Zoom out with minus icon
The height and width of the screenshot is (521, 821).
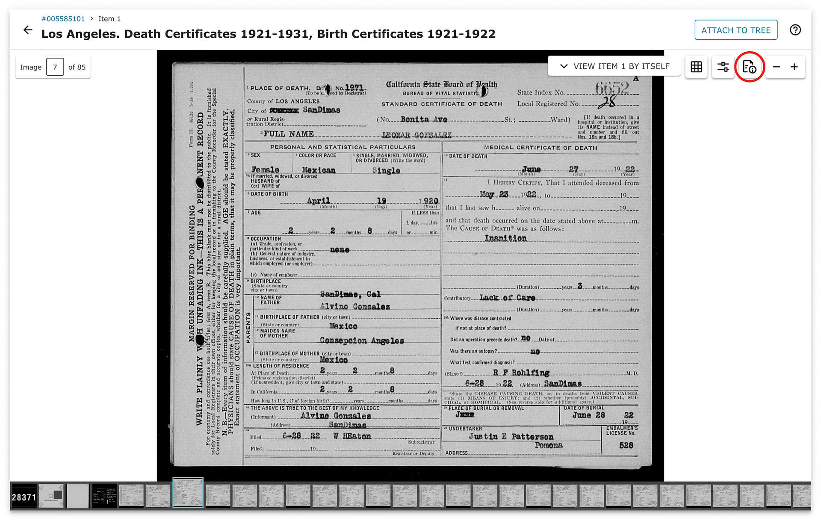[x=777, y=67]
